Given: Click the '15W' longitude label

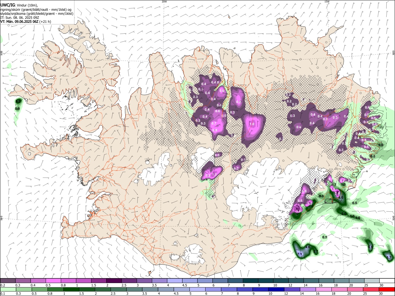Looking at the screenshot, I should coord(327,2).
